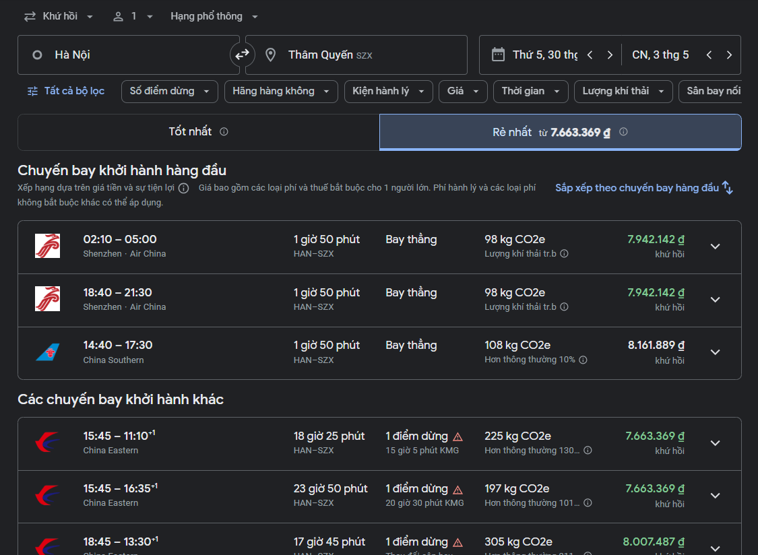Open the Số điểm dừng filter

coord(169,91)
